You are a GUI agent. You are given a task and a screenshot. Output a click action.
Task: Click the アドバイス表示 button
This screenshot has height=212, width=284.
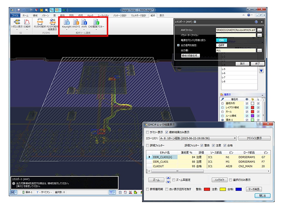(254, 138)
